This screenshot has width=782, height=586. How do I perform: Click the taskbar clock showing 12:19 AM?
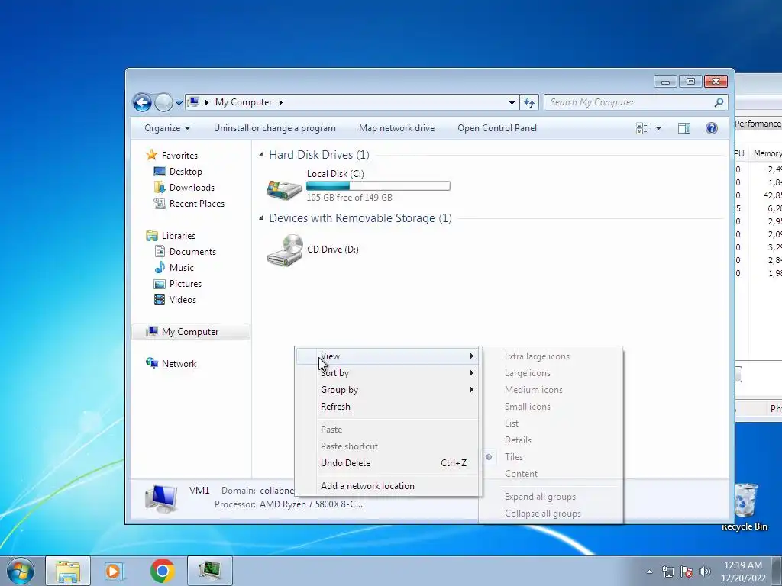click(x=743, y=572)
